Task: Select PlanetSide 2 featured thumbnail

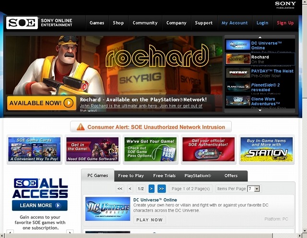Action: pyautogui.click(x=238, y=87)
